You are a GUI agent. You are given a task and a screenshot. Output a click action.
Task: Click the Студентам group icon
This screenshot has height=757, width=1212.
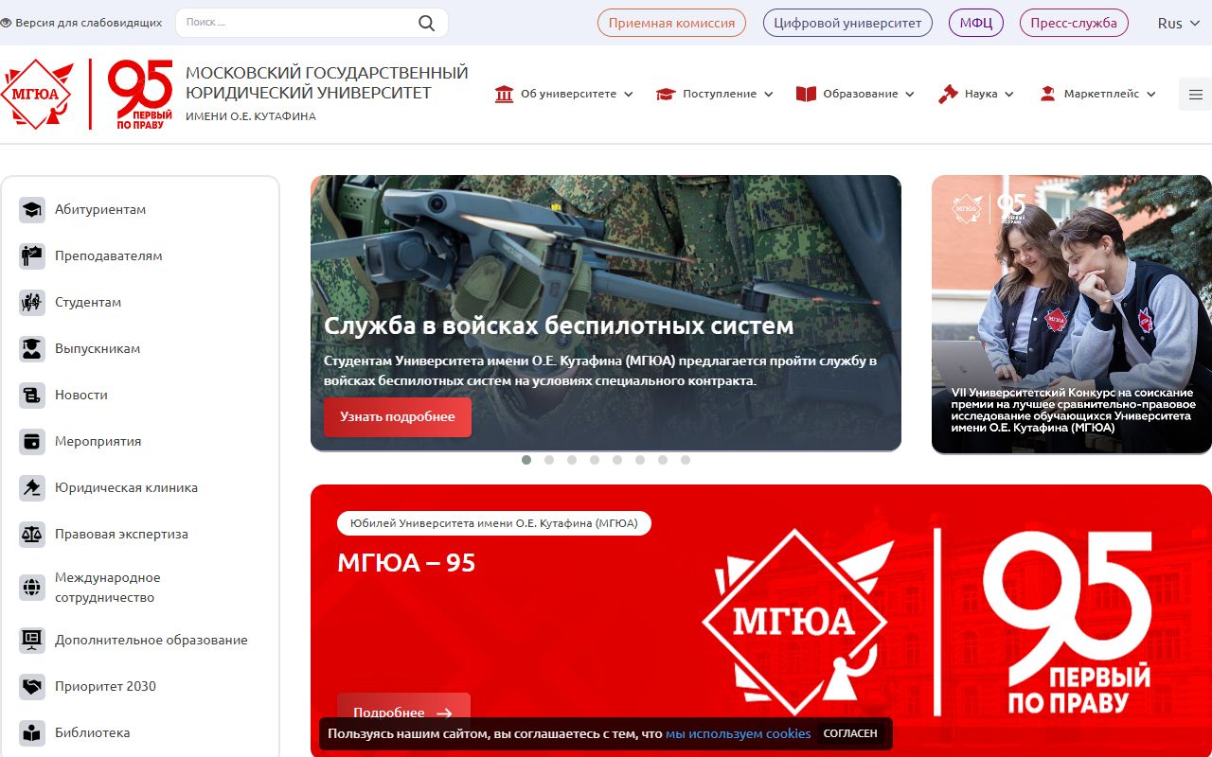pyautogui.click(x=32, y=303)
